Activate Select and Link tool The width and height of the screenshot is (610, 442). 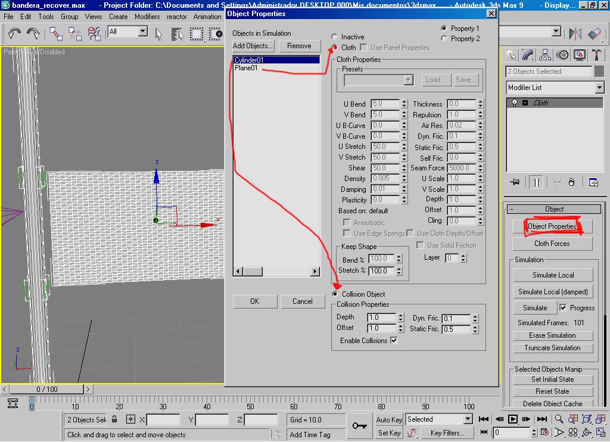(55, 34)
